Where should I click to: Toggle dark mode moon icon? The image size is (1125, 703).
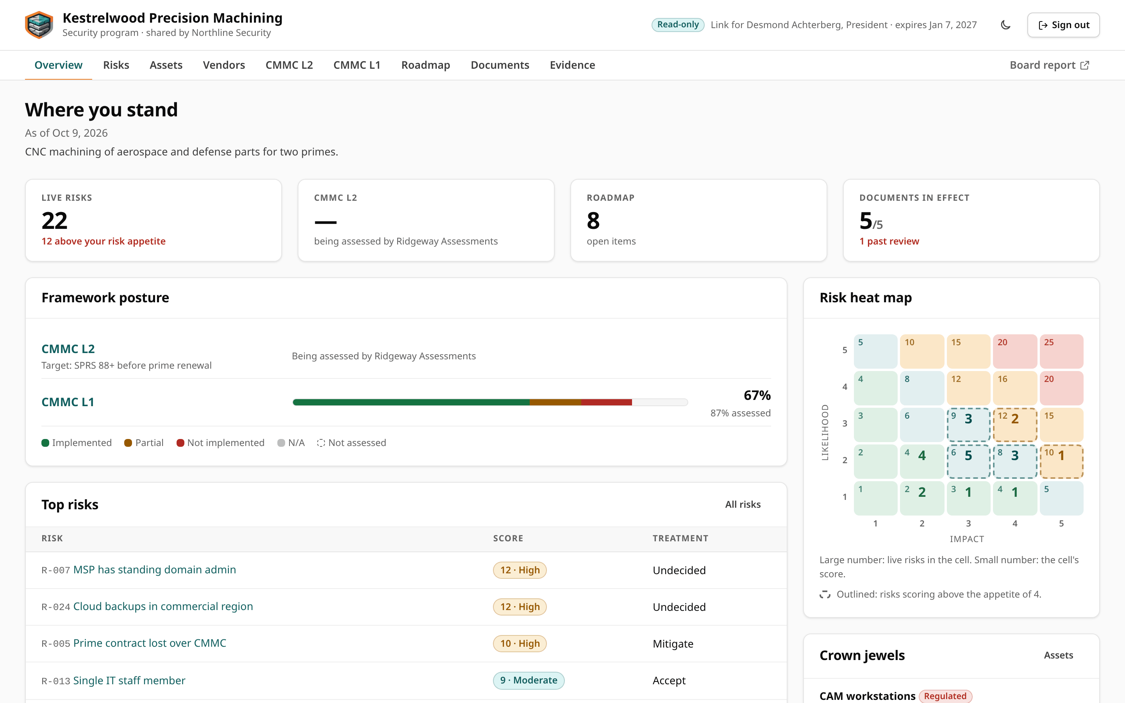coord(1005,25)
